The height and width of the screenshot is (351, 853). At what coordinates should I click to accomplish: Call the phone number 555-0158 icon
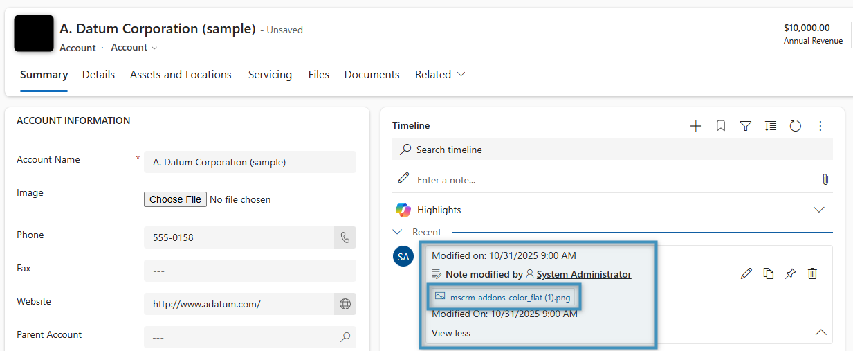(x=345, y=237)
